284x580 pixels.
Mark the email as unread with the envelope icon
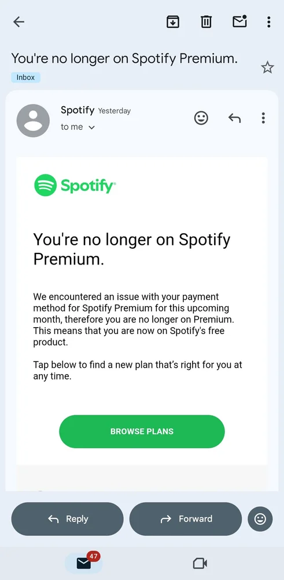239,22
